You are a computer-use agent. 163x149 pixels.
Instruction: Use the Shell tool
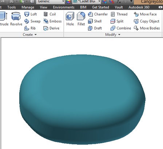pyautogui.click(x=95, y=21)
